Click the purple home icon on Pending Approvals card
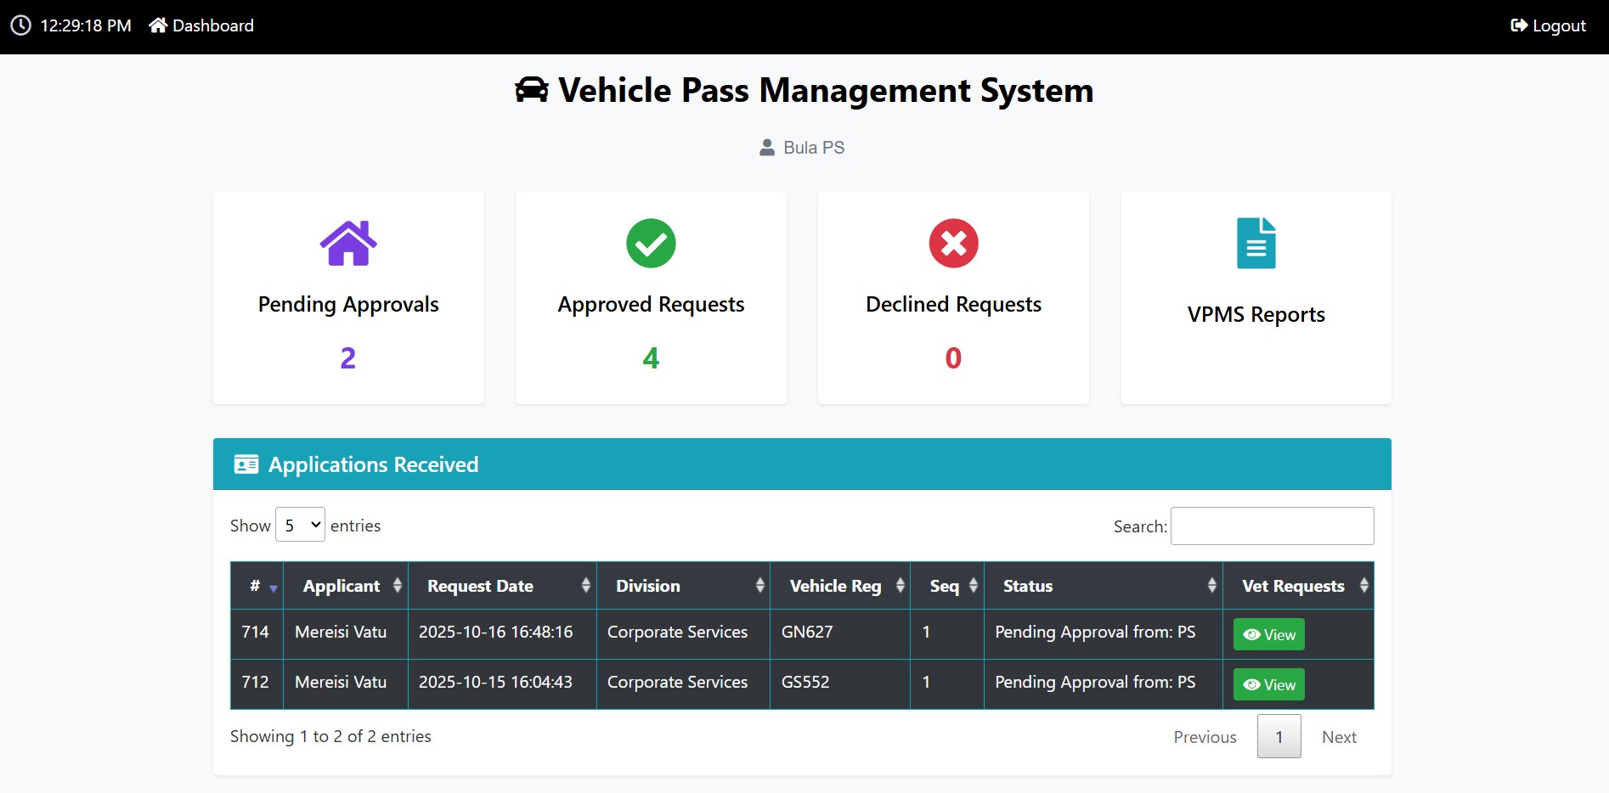The width and height of the screenshot is (1609, 793). coord(348,243)
